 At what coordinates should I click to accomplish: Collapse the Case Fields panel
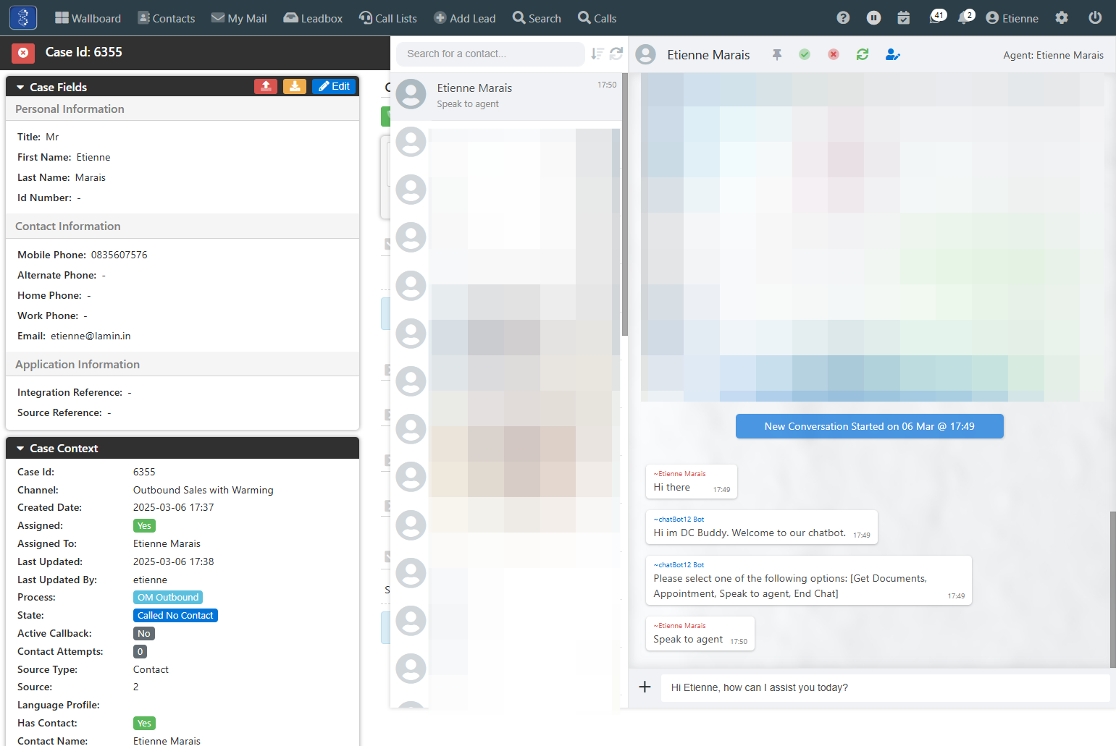tap(20, 88)
